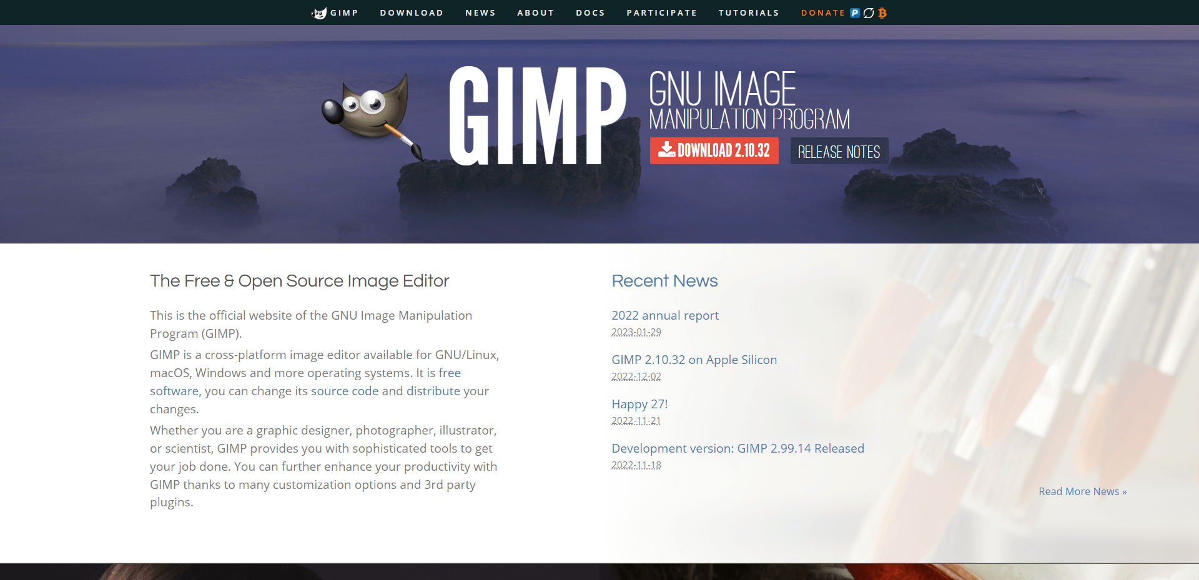Click the PayPal donate icon
Viewport: 1199px width, 580px height.
coord(855,13)
